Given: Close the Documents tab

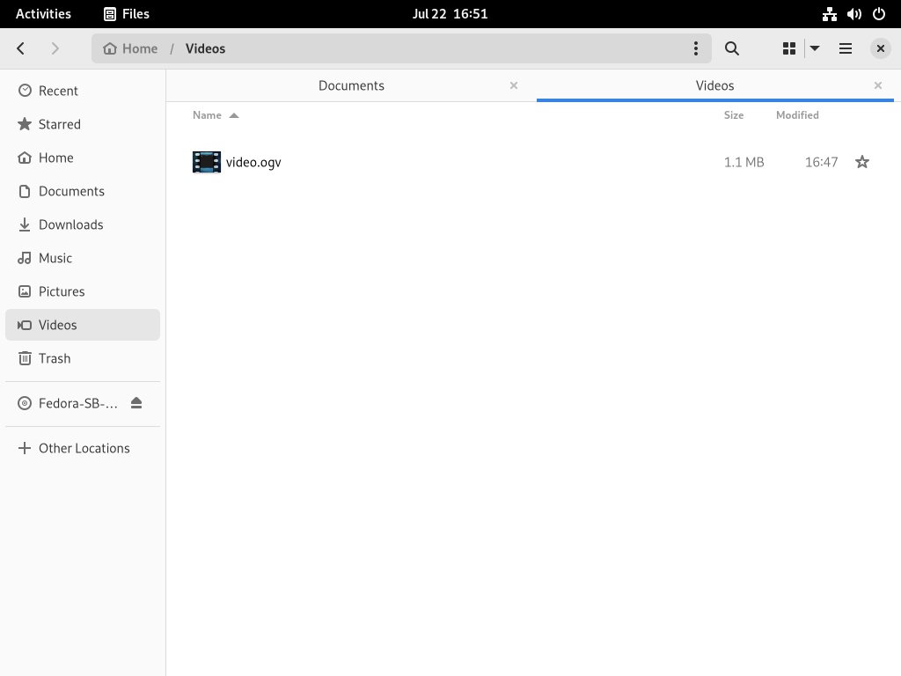Looking at the screenshot, I should (514, 85).
